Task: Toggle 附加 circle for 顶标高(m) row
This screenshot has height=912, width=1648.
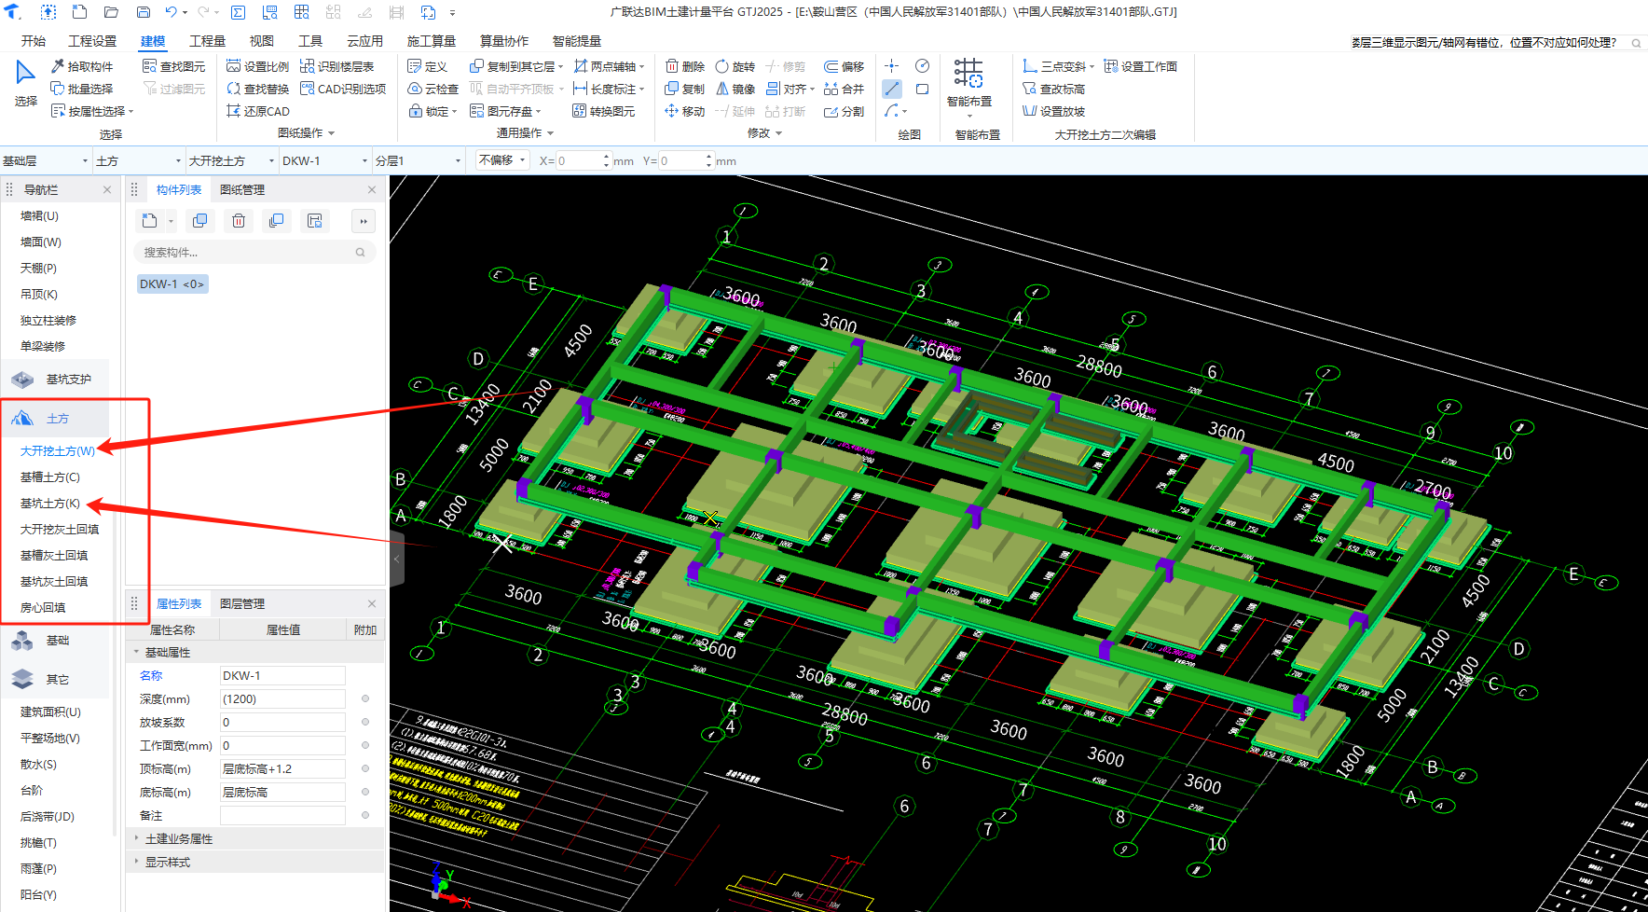Action: point(365,768)
